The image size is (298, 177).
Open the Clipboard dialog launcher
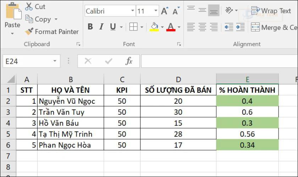click(78, 44)
